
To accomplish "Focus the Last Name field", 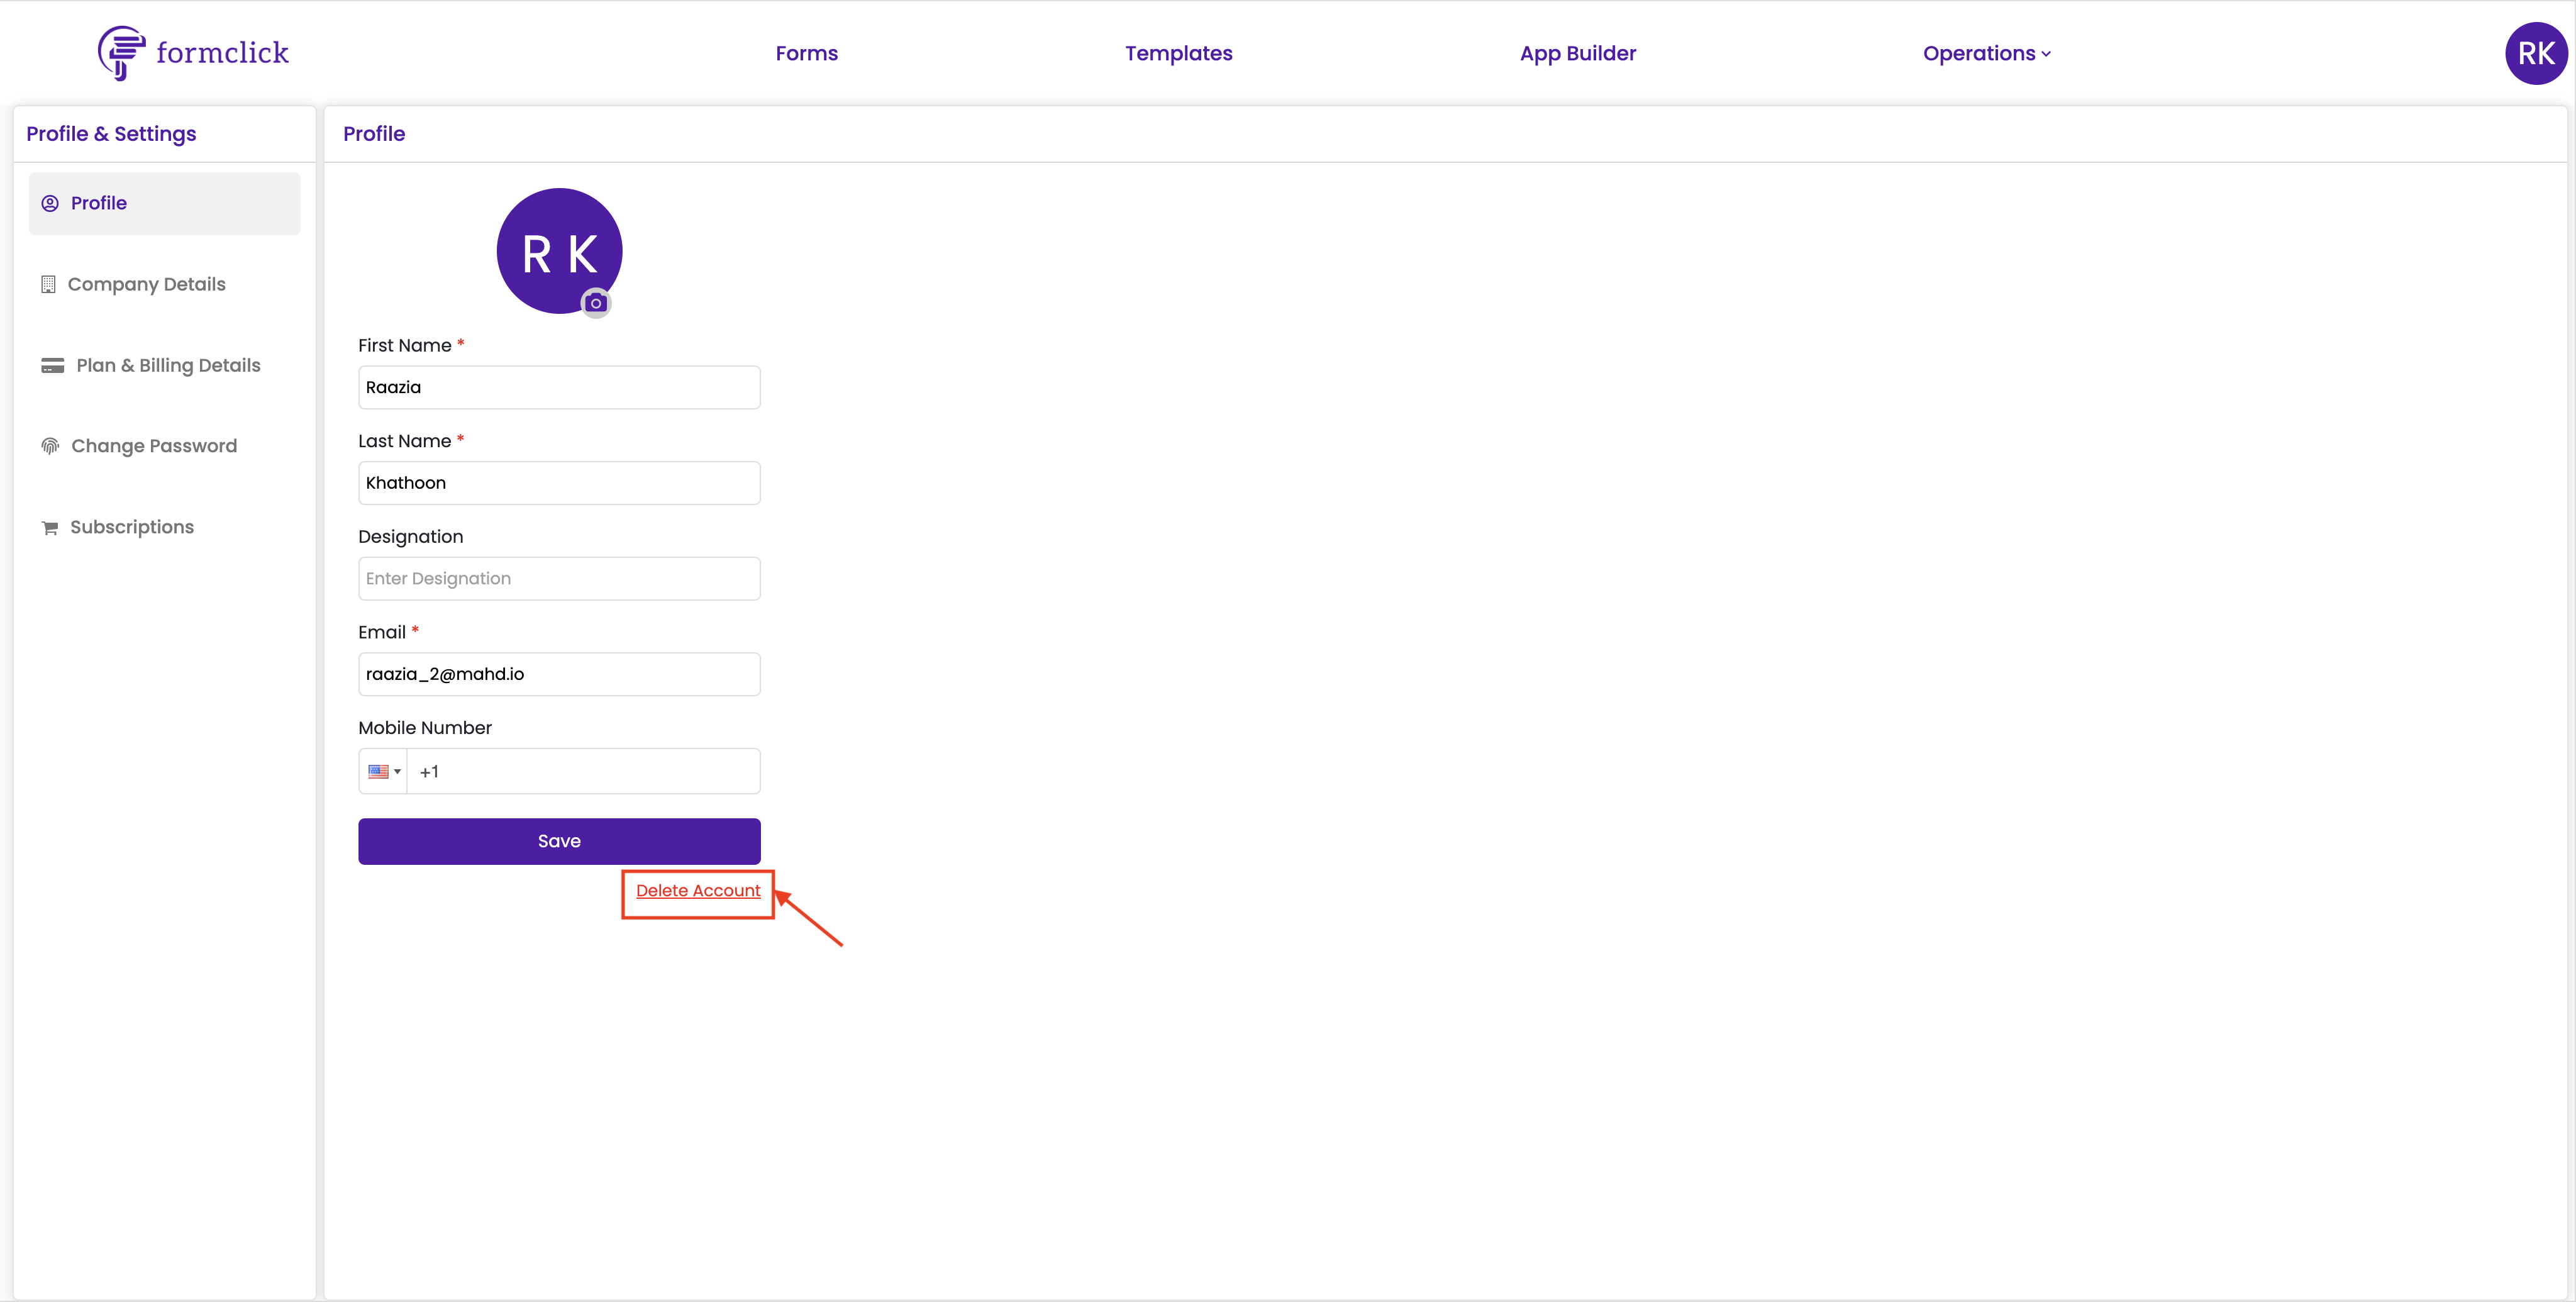I will (x=559, y=483).
